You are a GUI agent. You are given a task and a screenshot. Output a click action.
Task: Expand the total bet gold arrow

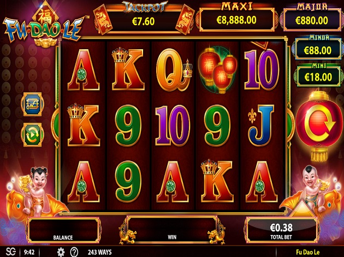click(x=303, y=208)
